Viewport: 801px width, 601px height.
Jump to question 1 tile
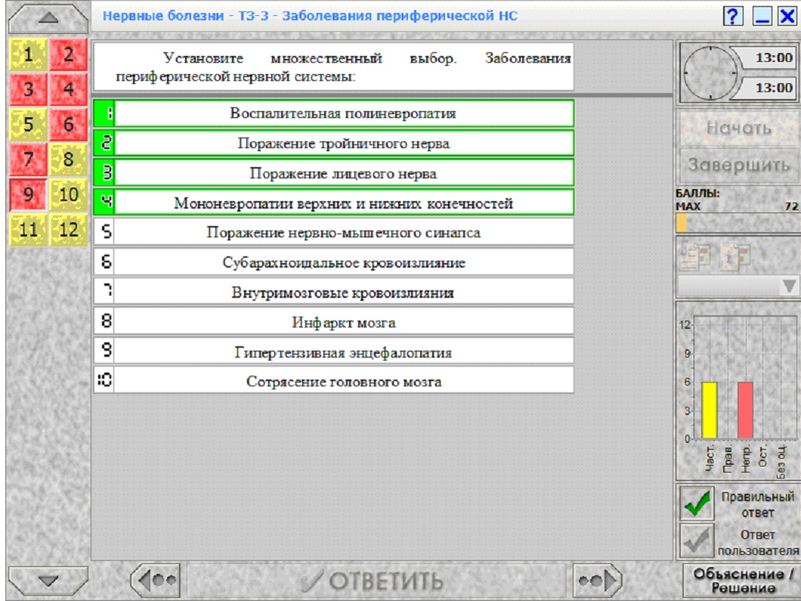click(28, 54)
